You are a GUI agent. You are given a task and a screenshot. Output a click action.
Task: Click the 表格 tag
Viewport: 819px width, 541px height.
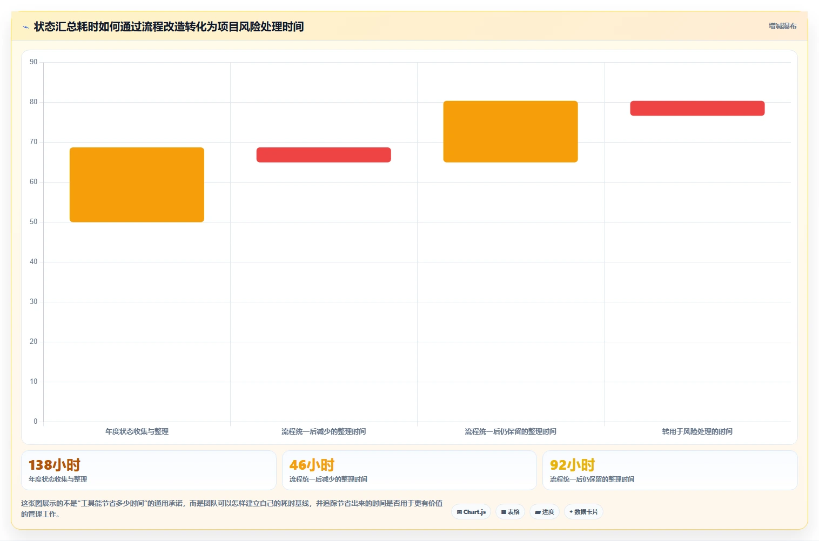coord(511,512)
